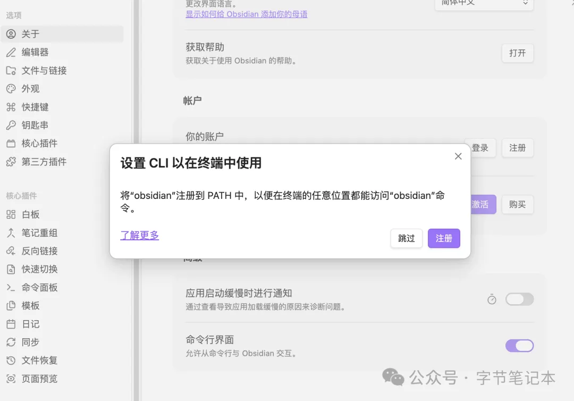574x401 pixels.
Task: Open the 外观 settings tab
Action: pyautogui.click(x=62, y=89)
